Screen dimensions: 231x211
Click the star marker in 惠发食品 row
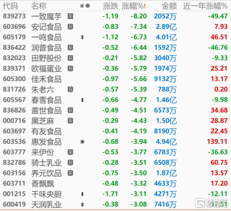coord(82,142)
